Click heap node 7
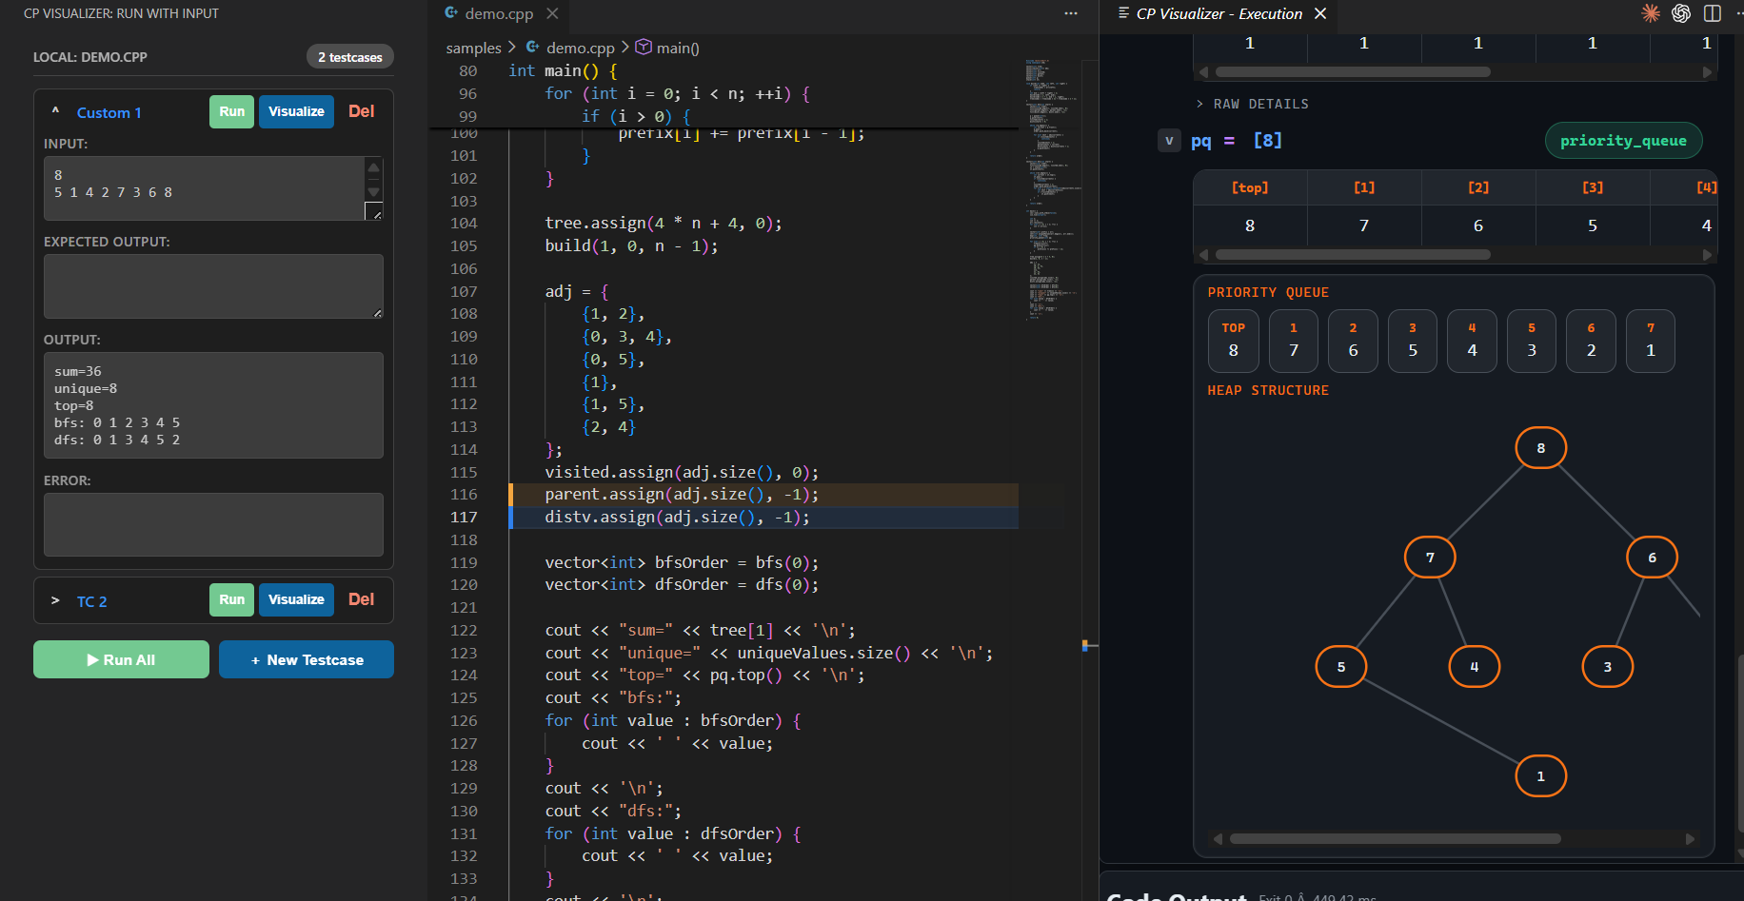This screenshot has height=901, width=1744. tap(1430, 558)
